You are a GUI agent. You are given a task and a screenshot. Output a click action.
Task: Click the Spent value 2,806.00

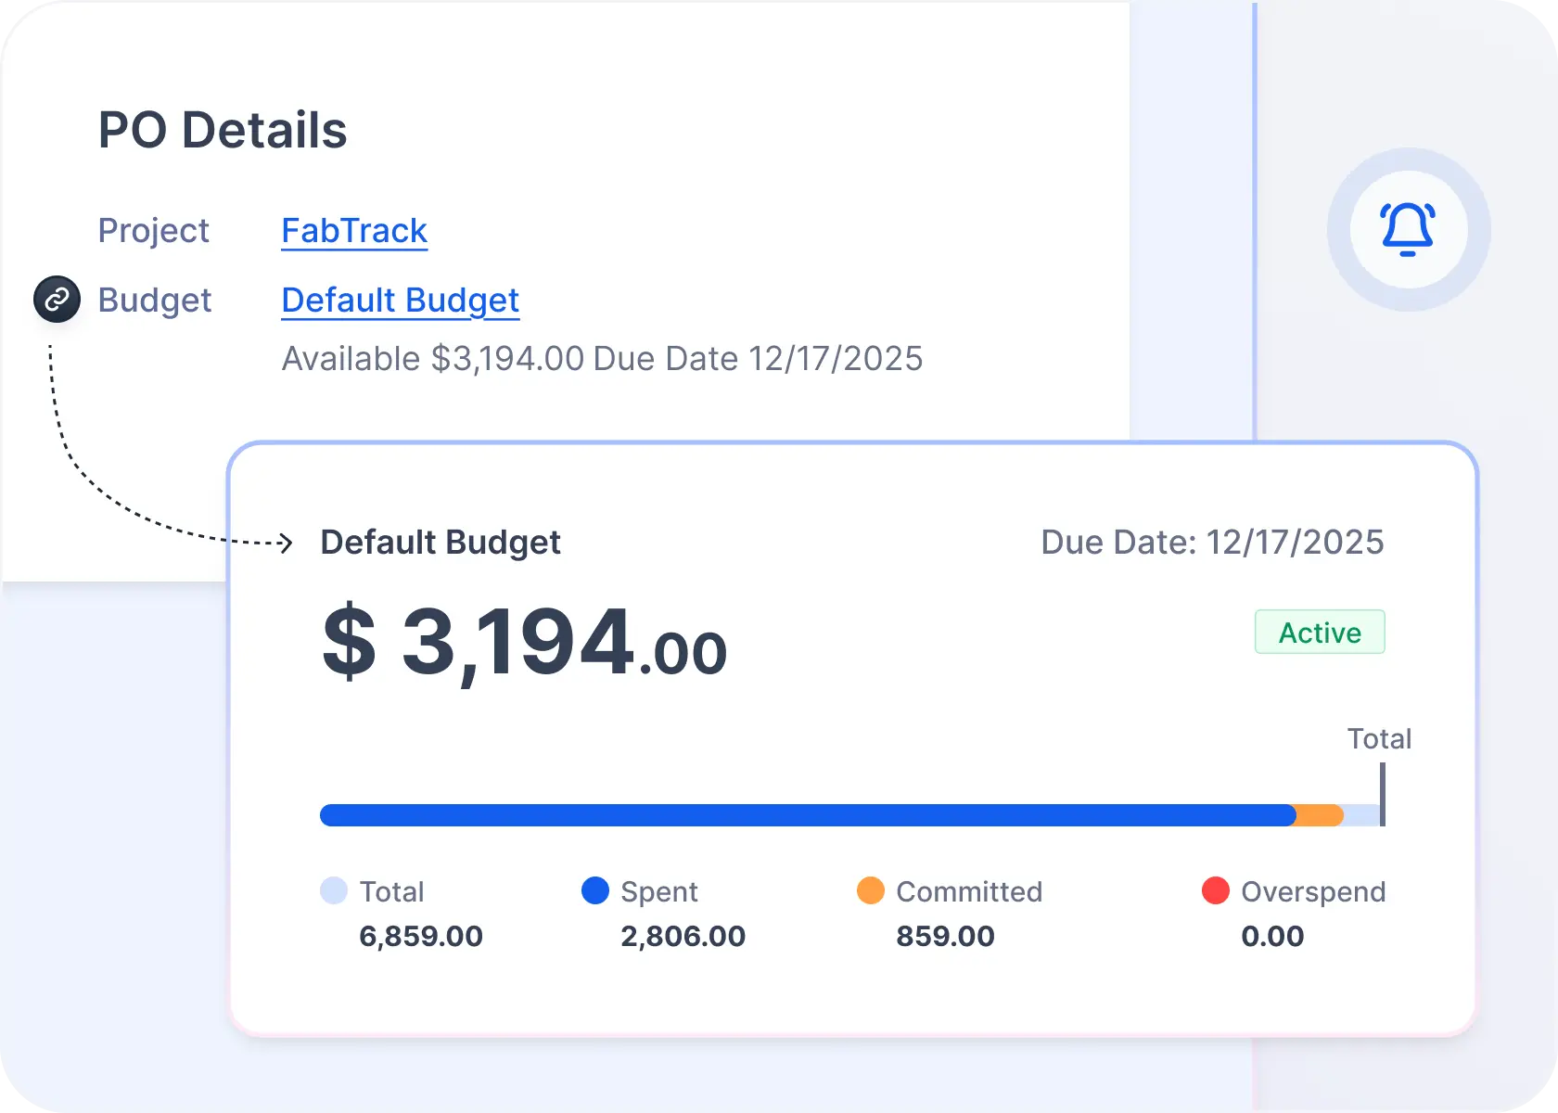683,936
